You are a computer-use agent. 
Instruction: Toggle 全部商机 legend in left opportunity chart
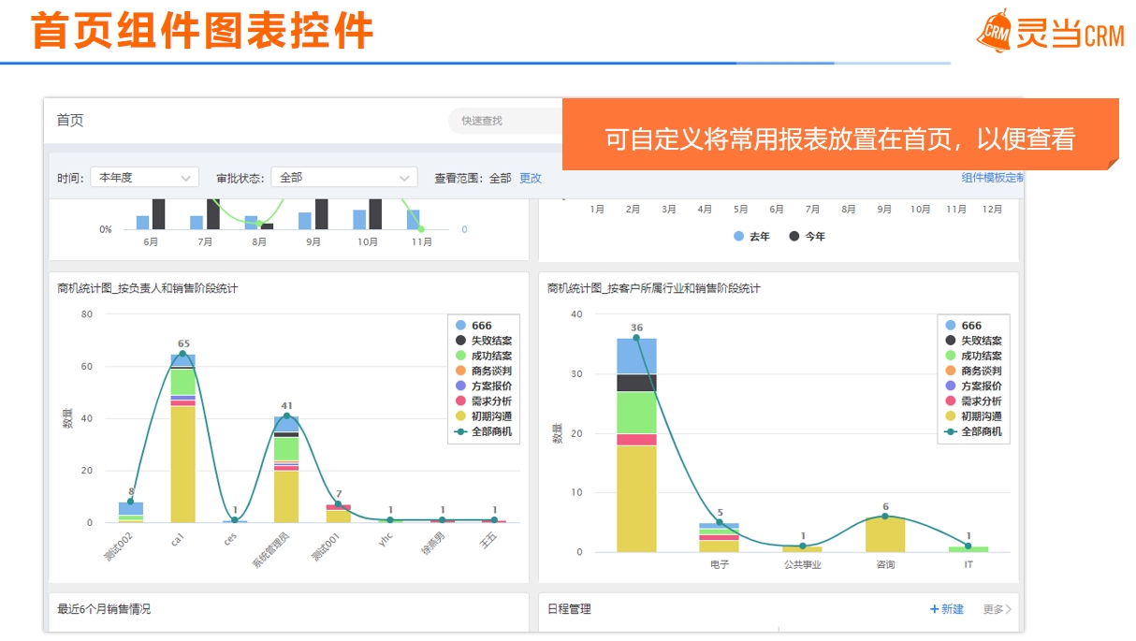483,431
